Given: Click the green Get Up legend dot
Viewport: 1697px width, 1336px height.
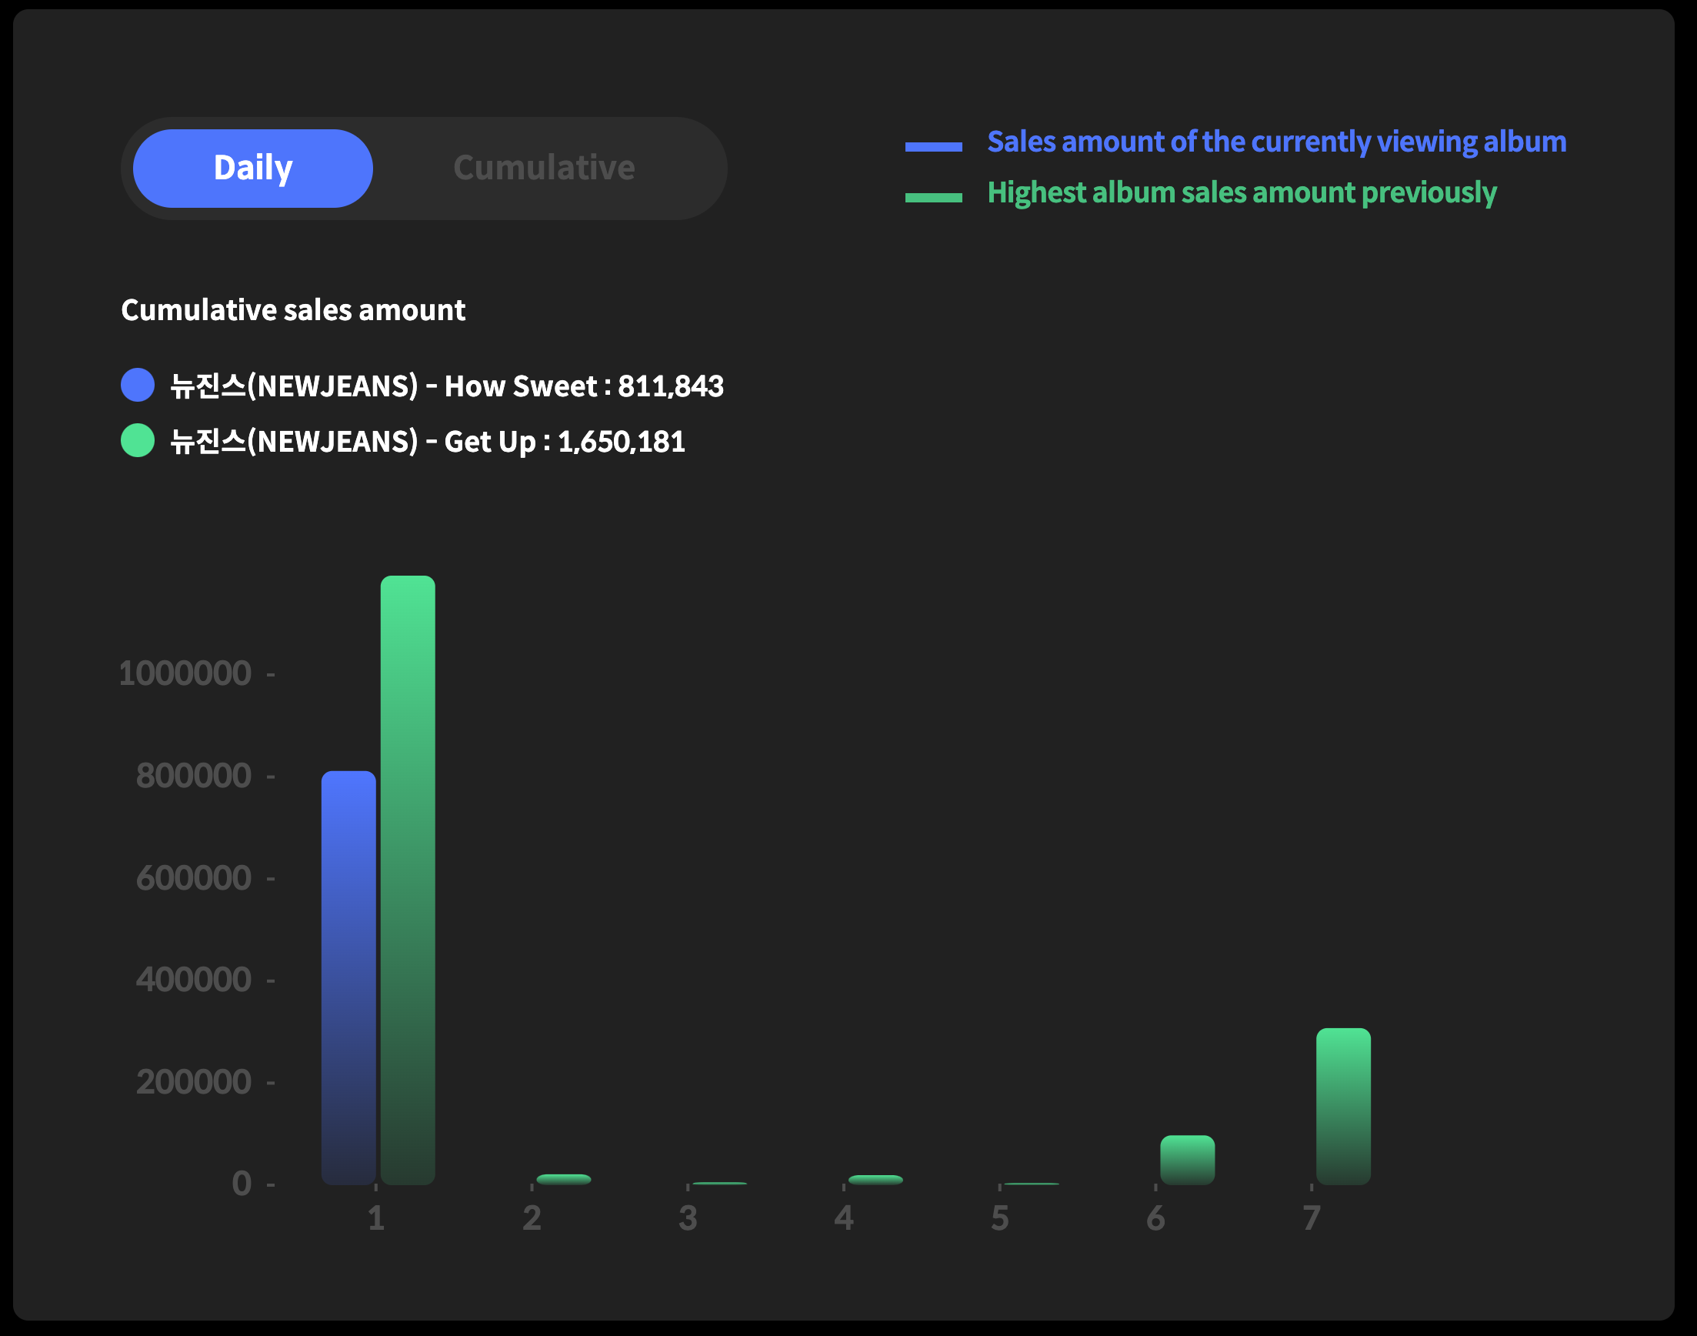Looking at the screenshot, I should (x=138, y=440).
